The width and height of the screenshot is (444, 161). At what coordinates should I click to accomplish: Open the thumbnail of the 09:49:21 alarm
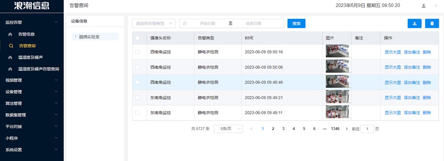pyautogui.click(x=337, y=97)
